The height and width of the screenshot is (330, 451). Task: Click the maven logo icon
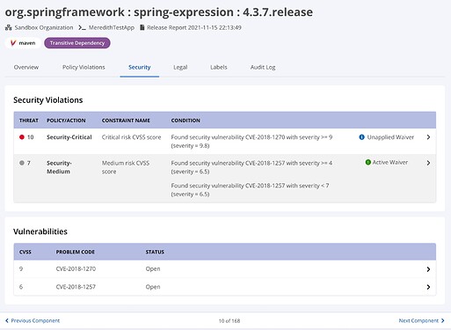pyautogui.click(x=13, y=43)
